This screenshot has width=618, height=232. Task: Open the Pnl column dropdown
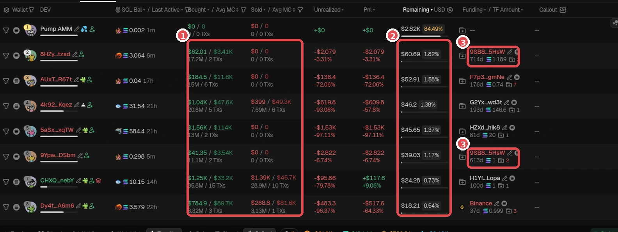coord(374,10)
